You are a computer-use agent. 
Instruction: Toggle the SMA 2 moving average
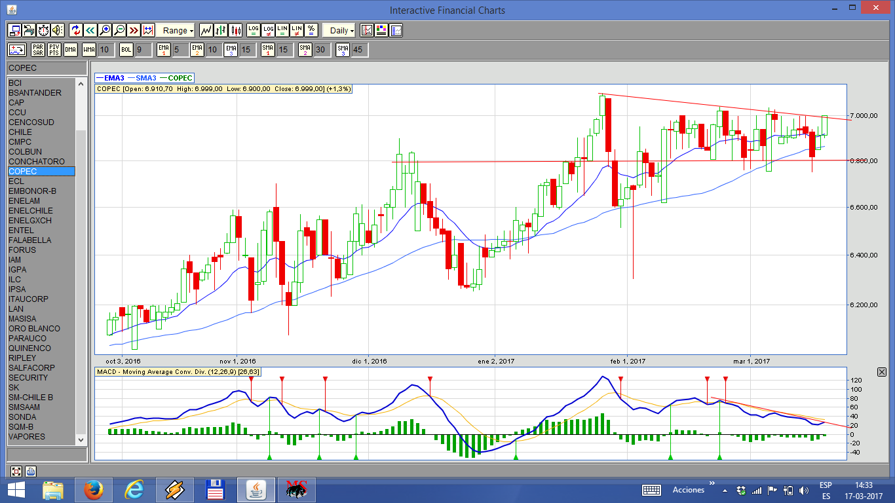(305, 50)
